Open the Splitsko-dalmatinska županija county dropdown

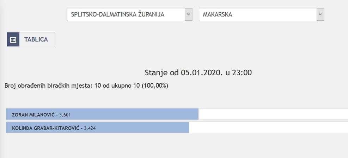[126, 14]
